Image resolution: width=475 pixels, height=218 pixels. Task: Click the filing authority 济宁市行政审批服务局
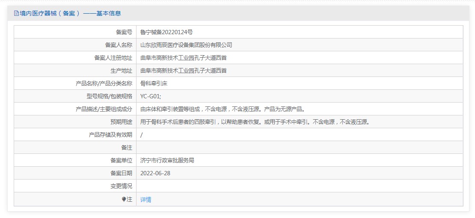pyautogui.click(x=167, y=160)
